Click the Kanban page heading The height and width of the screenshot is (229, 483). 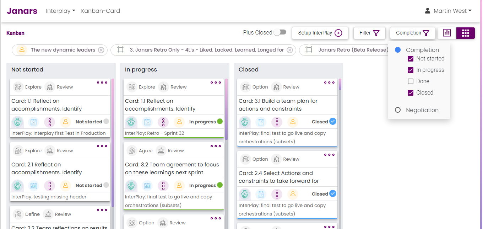pos(15,33)
